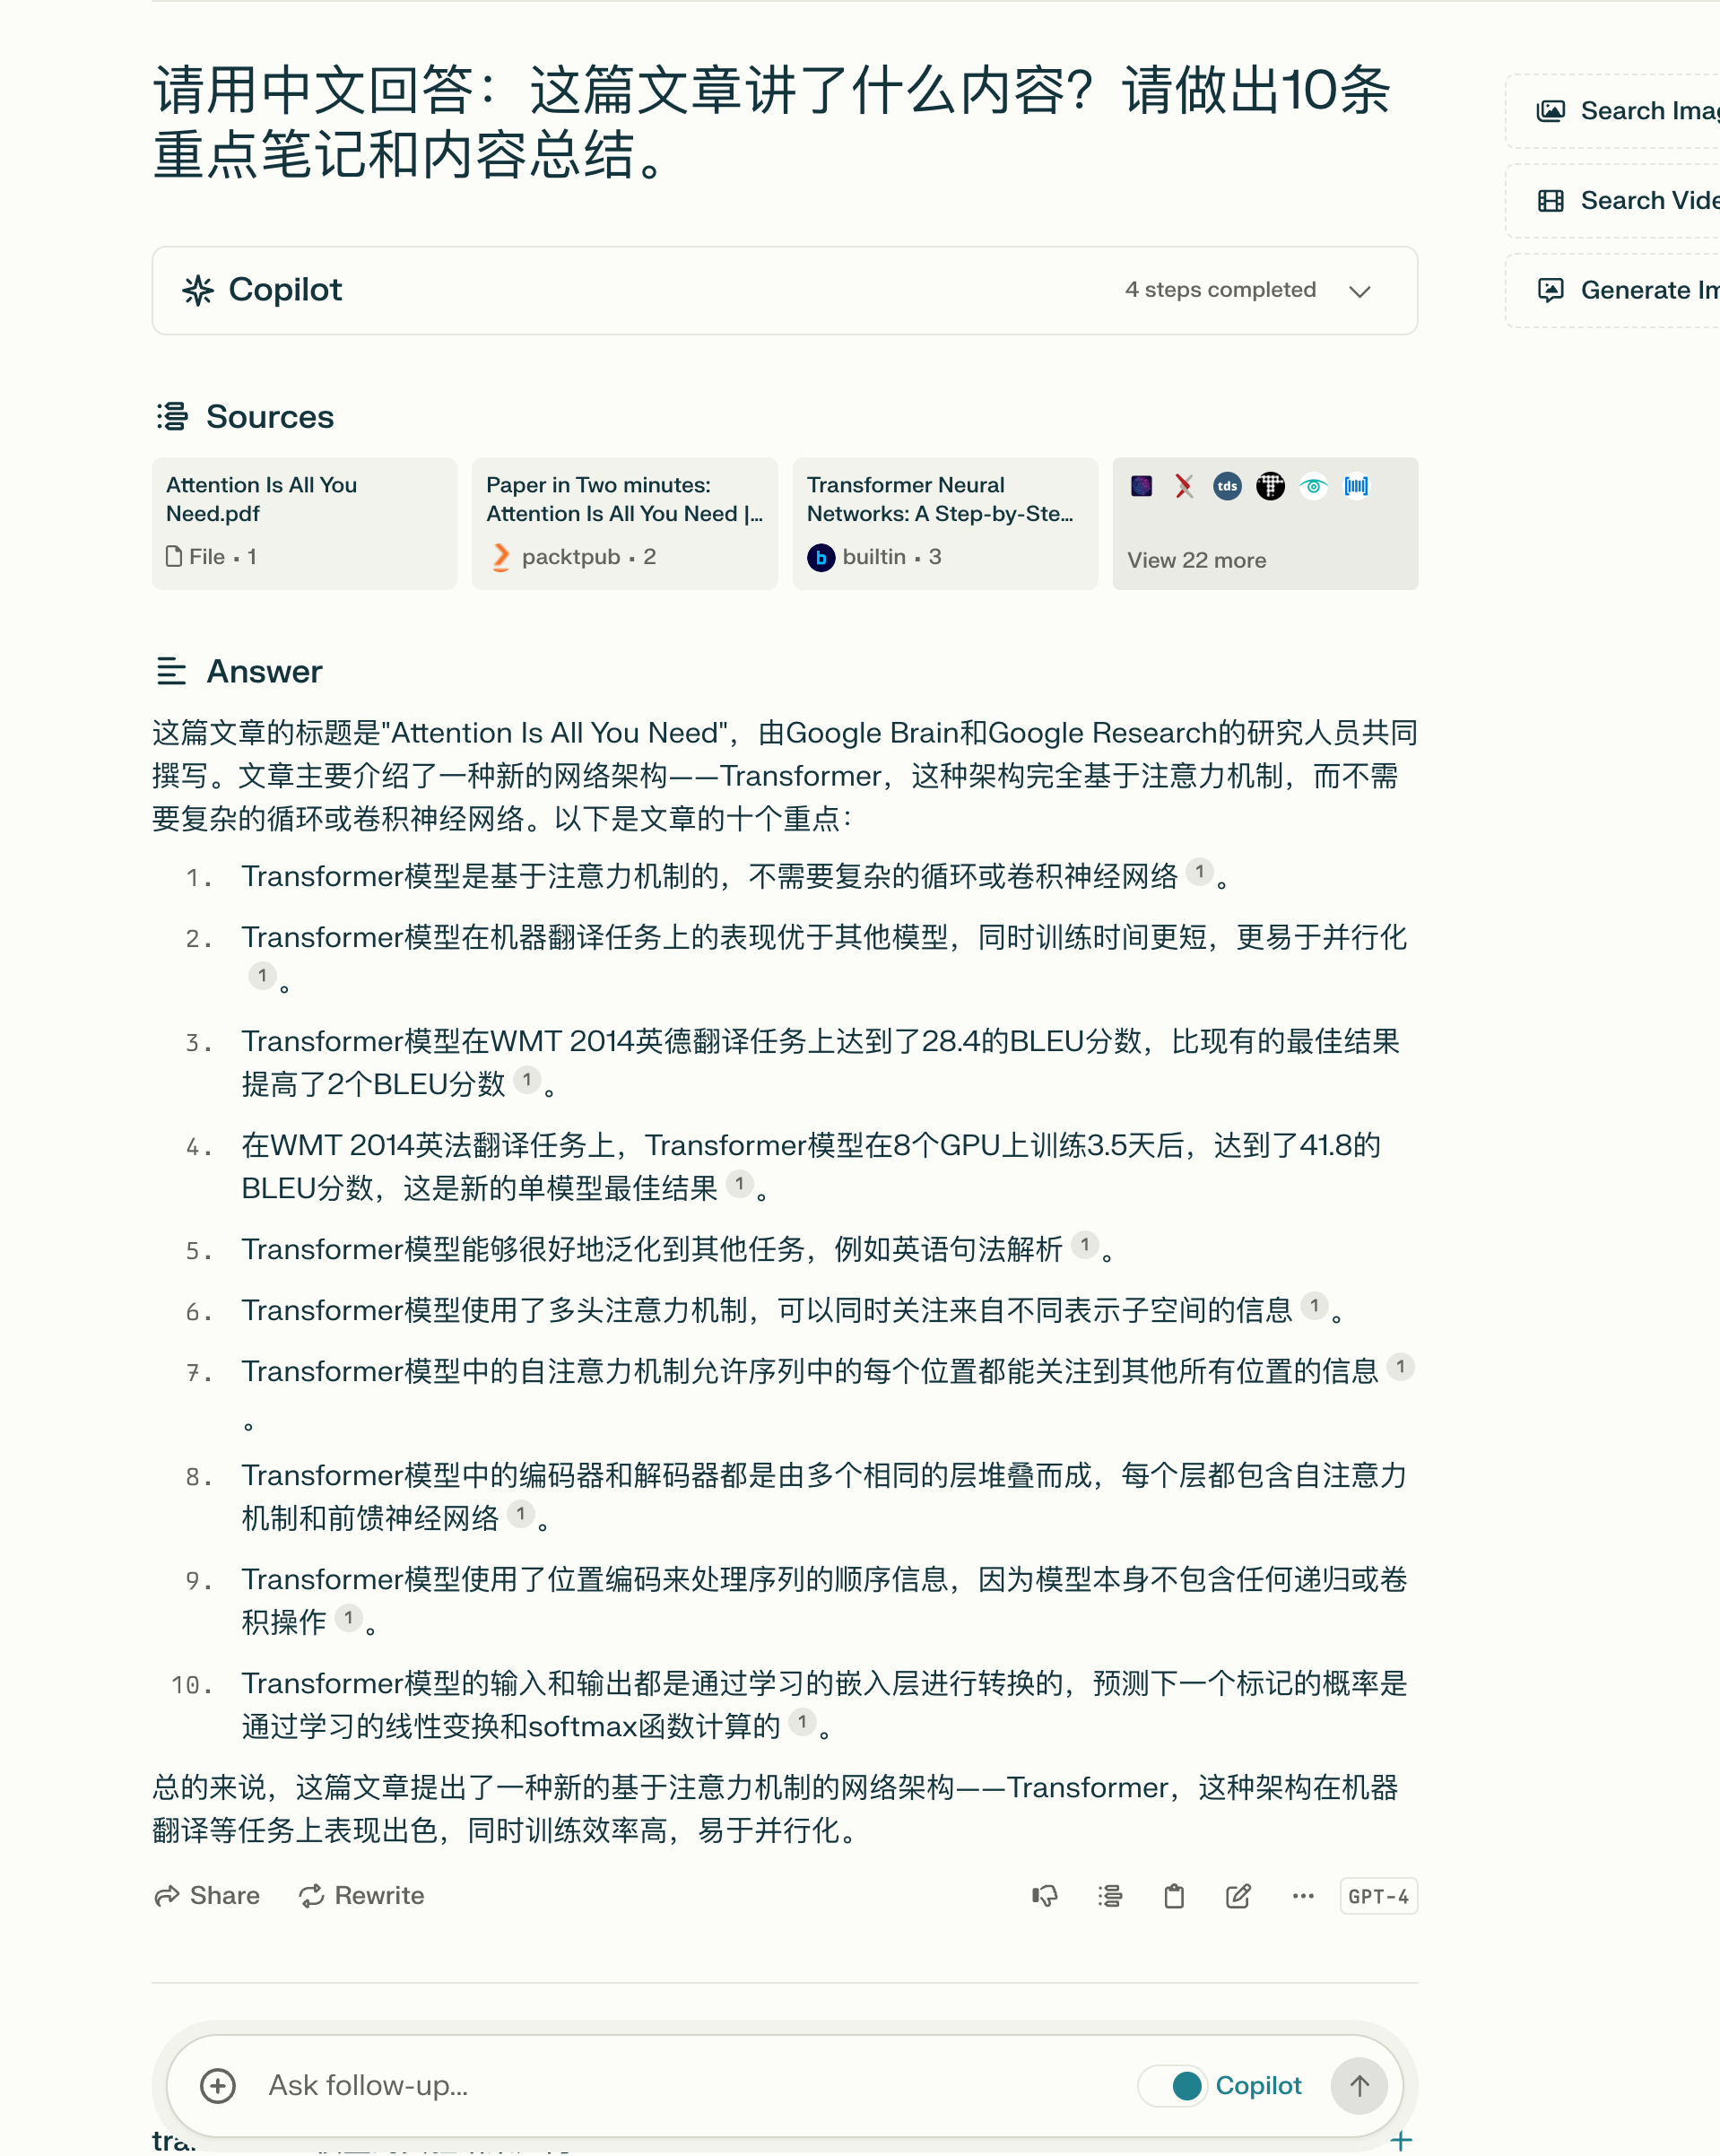
Task: Click the packtpub orange logo icon
Action: pyautogui.click(x=501, y=557)
